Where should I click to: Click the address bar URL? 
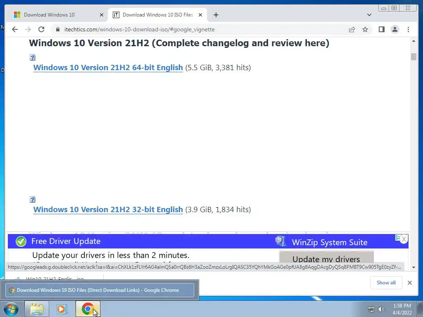pyautogui.click(x=140, y=29)
